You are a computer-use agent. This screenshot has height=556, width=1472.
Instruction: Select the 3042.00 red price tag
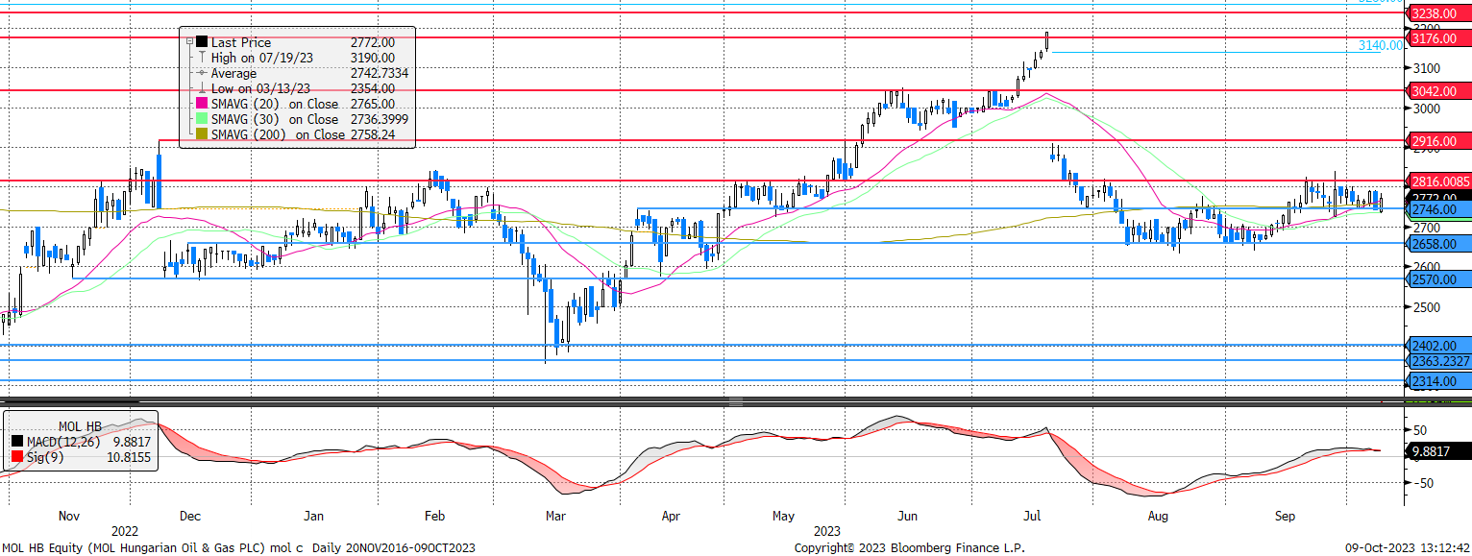[x=1437, y=90]
